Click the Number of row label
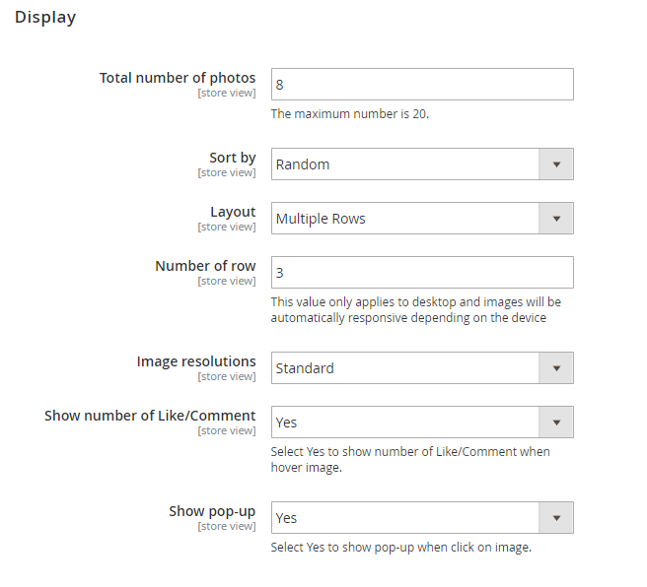This screenshot has width=647, height=587. (205, 266)
